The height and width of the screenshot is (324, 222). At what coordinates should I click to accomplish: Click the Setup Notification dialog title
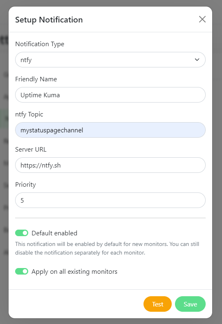(49, 20)
